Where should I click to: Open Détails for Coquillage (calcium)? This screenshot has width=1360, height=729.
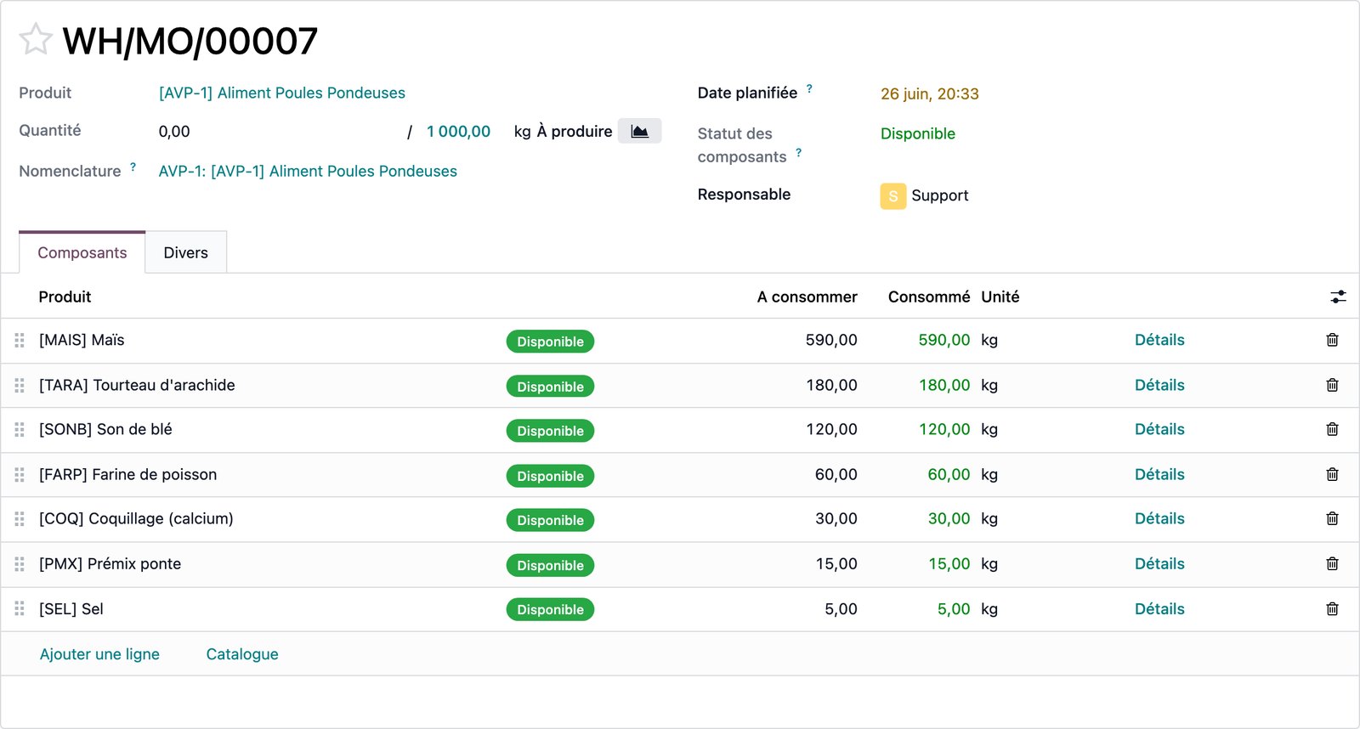click(1159, 518)
